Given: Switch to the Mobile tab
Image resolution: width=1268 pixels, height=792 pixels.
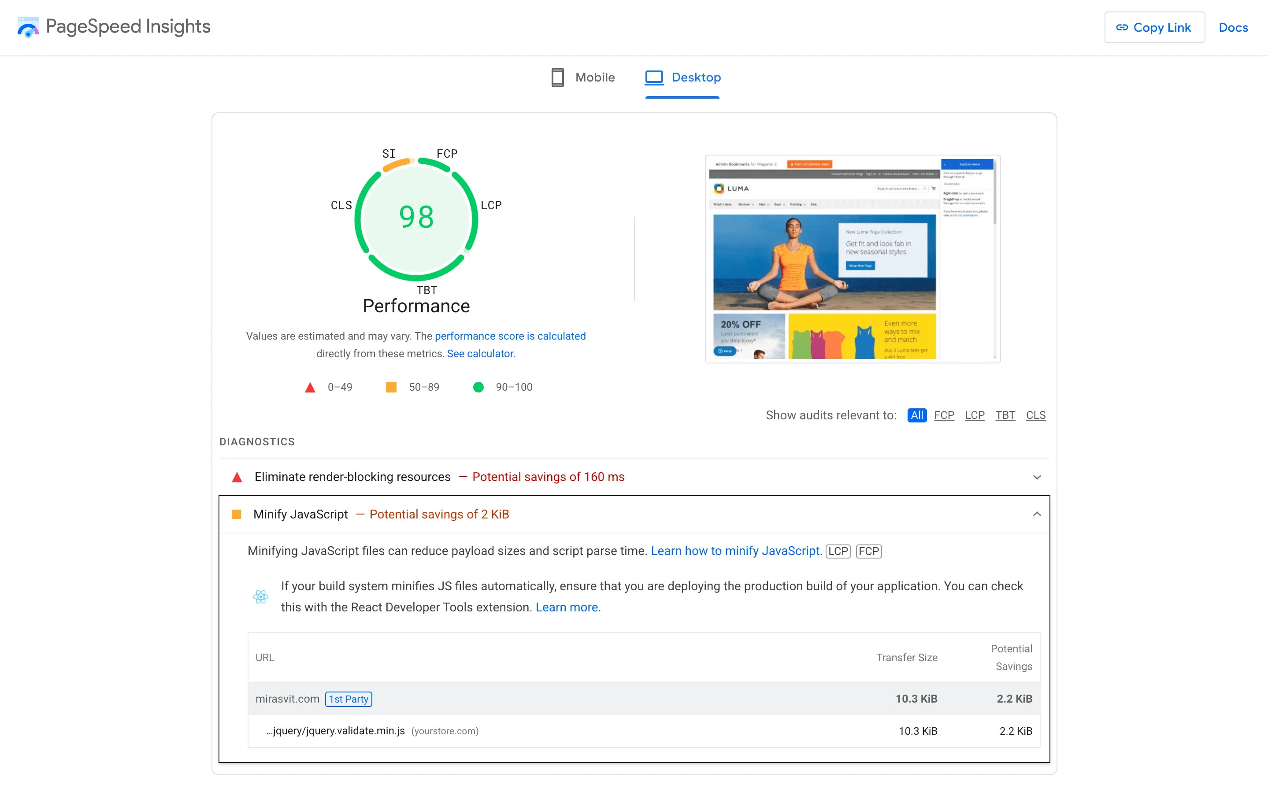Looking at the screenshot, I should click(x=595, y=77).
